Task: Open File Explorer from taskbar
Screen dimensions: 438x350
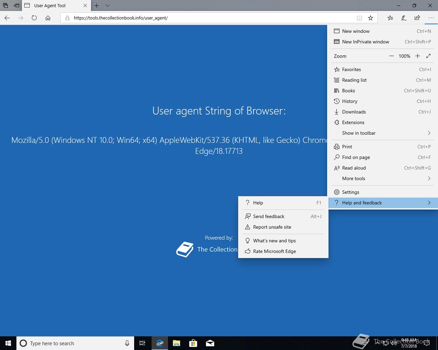Action: pyautogui.click(x=177, y=343)
